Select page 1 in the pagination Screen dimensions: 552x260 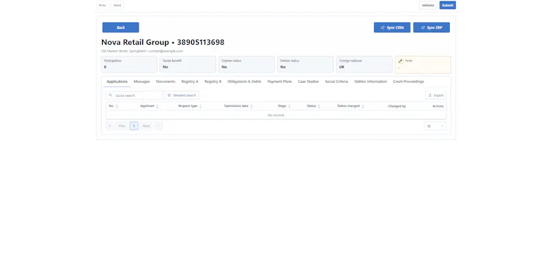click(134, 126)
